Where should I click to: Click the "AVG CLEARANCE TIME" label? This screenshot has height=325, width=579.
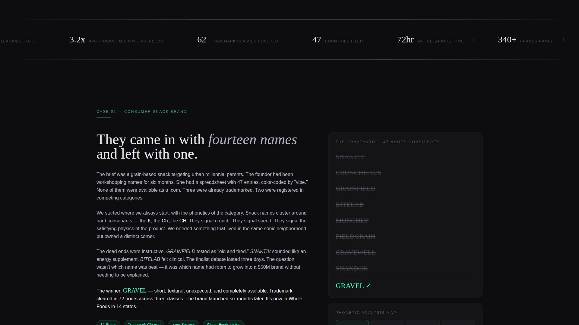(x=440, y=41)
